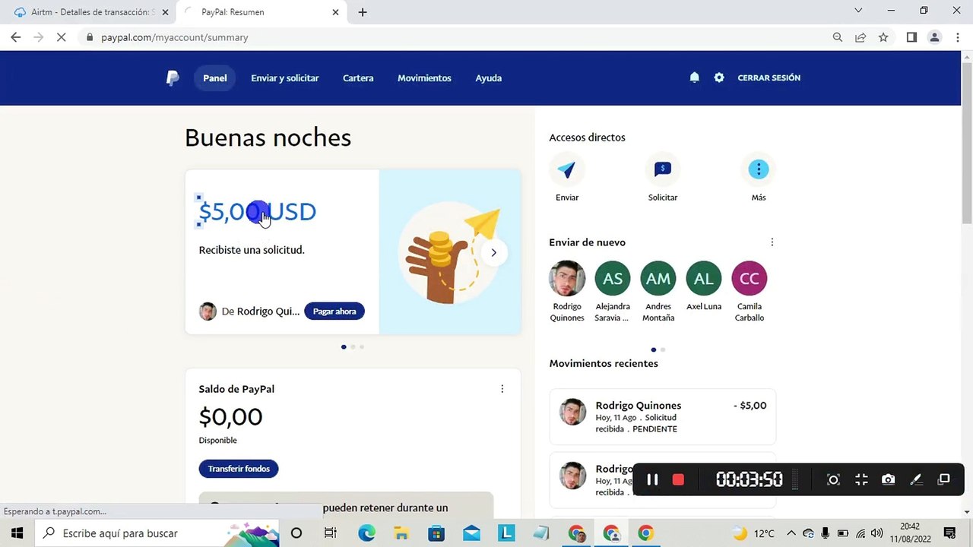
Task: Open Chrome profile icon
Action: click(x=935, y=37)
